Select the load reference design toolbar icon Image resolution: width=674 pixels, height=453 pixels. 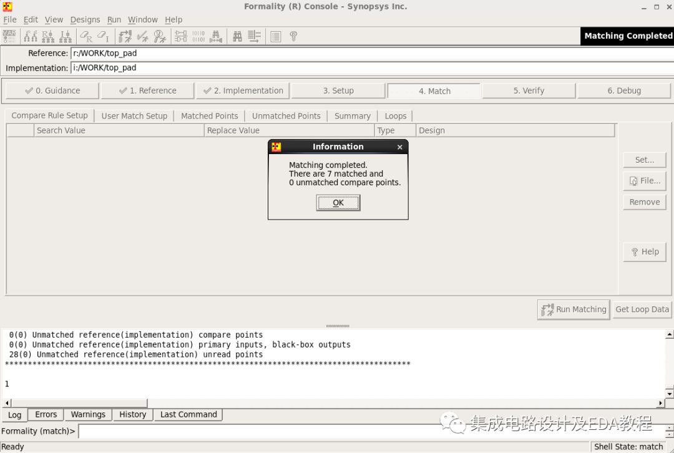(47, 36)
